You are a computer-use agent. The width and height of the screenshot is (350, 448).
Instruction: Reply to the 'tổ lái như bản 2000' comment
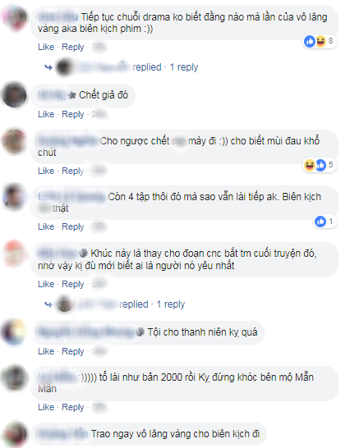(73, 408)
